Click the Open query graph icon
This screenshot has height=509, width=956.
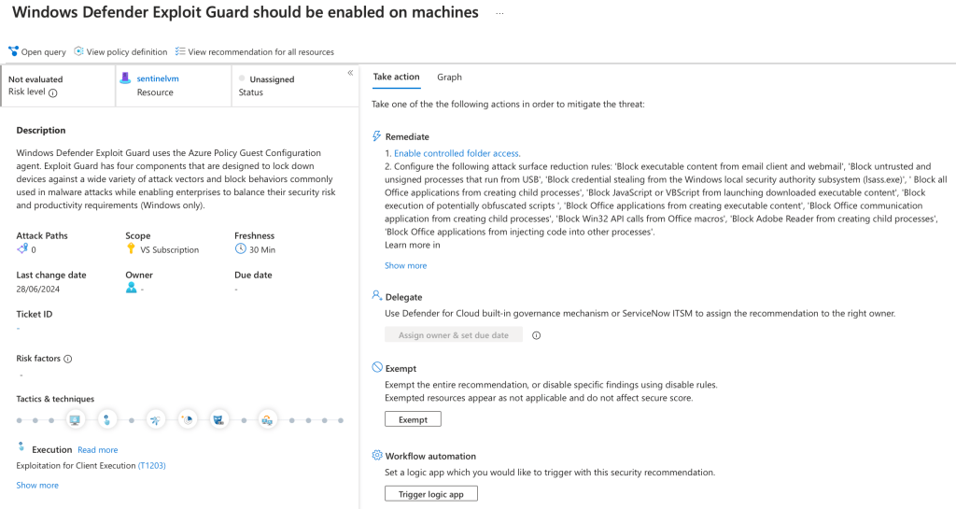[14, 51]
